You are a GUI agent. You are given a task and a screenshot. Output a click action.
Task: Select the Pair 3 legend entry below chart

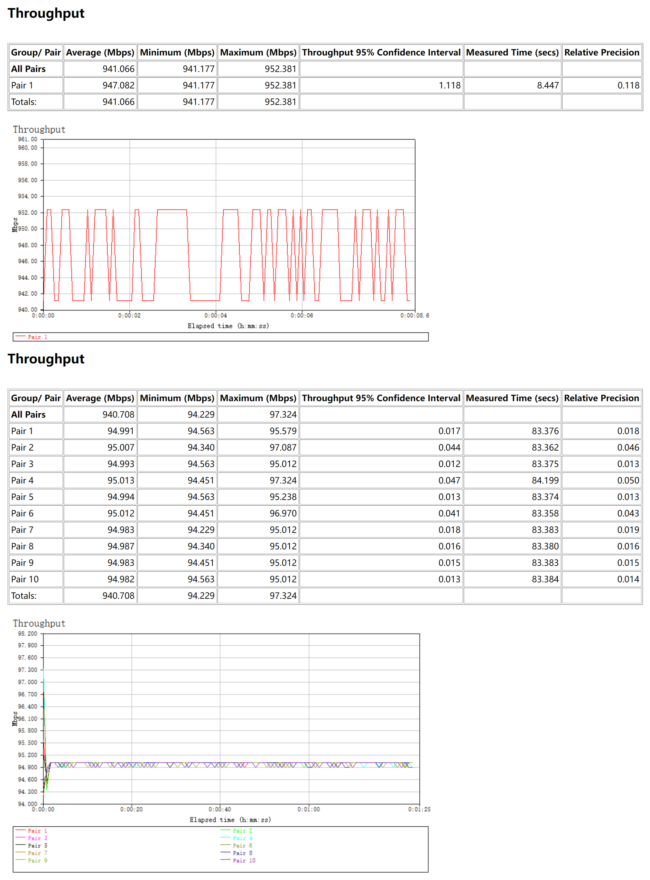(x=32, y=838)
